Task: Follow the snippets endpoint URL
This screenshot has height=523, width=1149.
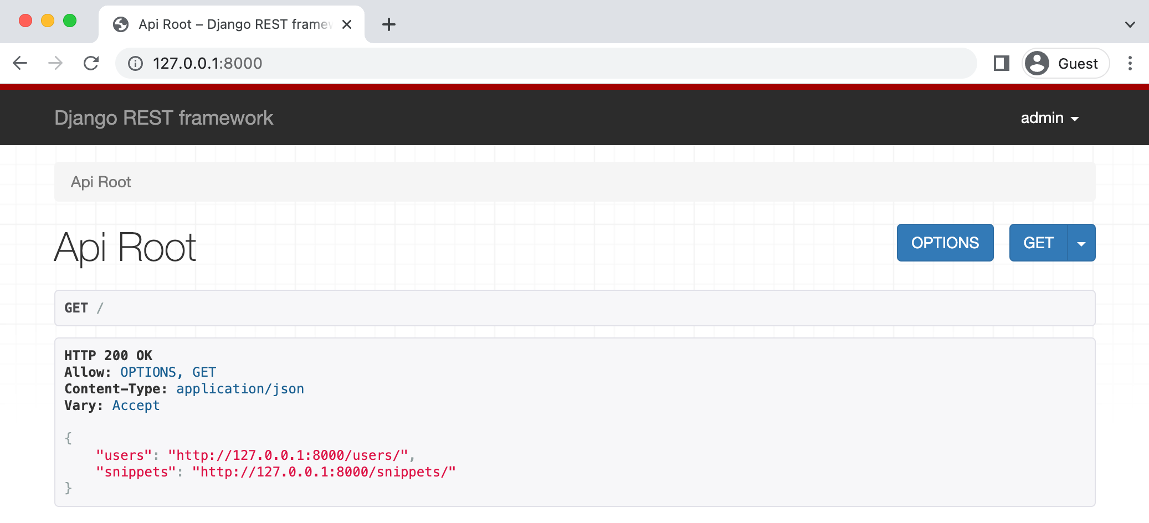Action: [x=324, y=472]
